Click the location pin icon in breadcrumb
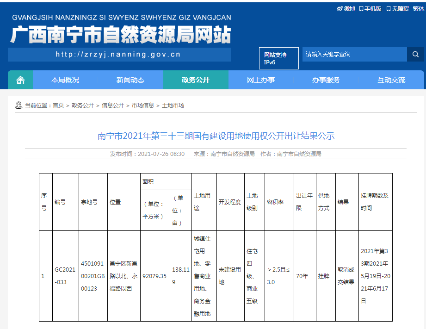The width and height of the screenshot is (426, 329). point(19,105)
